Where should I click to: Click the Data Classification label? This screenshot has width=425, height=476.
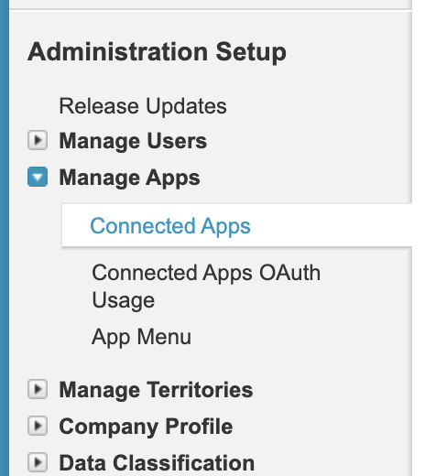pos(157,463)
